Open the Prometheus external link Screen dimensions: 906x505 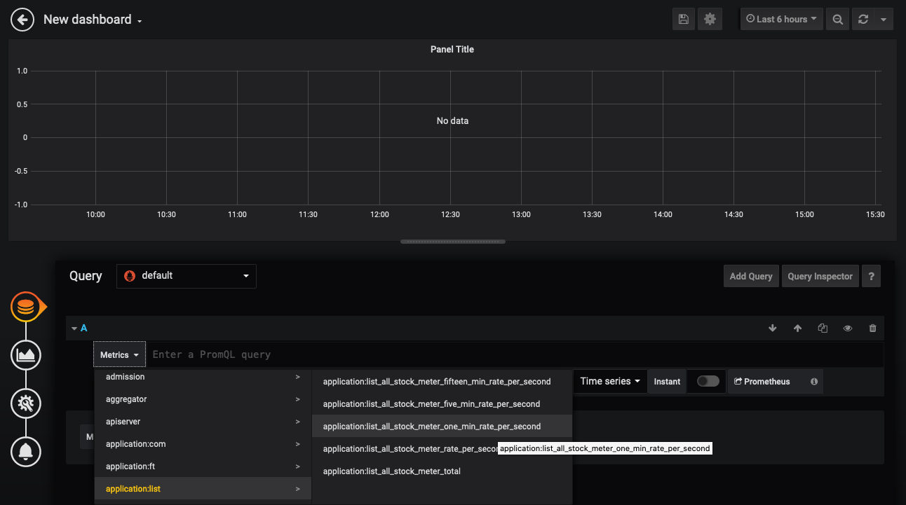coord(762,382)
